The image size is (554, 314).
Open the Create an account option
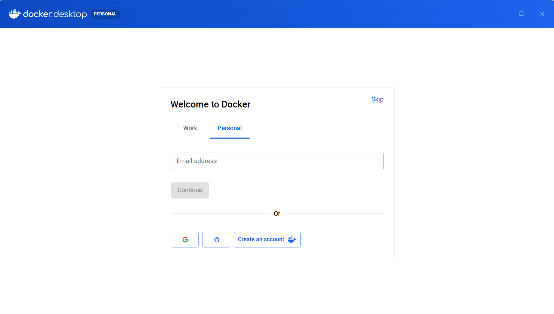pyautogui.click(x=261, y=239)
